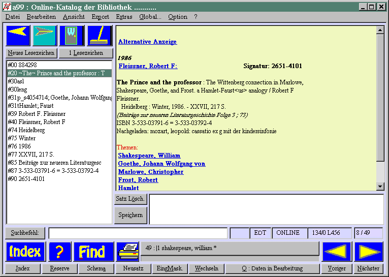Viewport: 389px width, 277px height.
Task: Open the Frost, Robert link
Action: [x=138, y=180]
